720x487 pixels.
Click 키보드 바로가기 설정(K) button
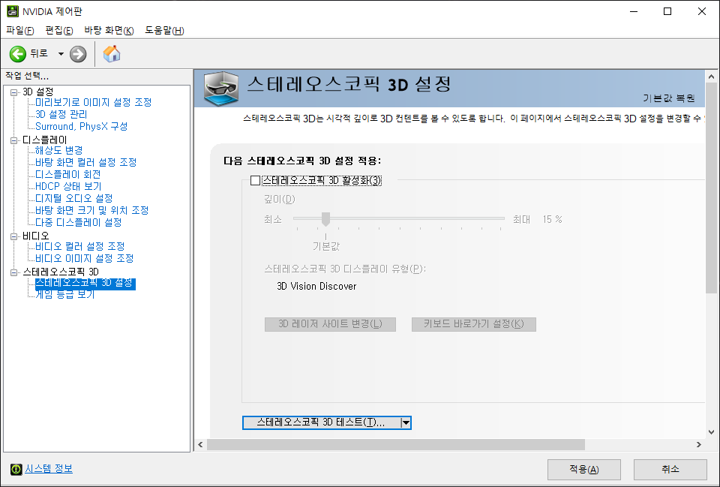coord(474,324)
